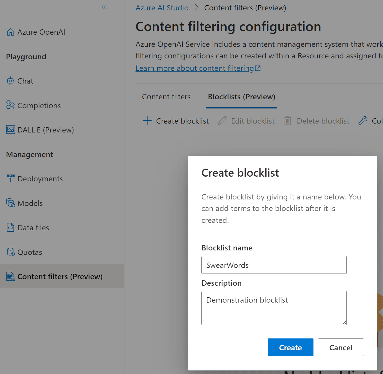Click the Deployments icon

click(11, 178)
